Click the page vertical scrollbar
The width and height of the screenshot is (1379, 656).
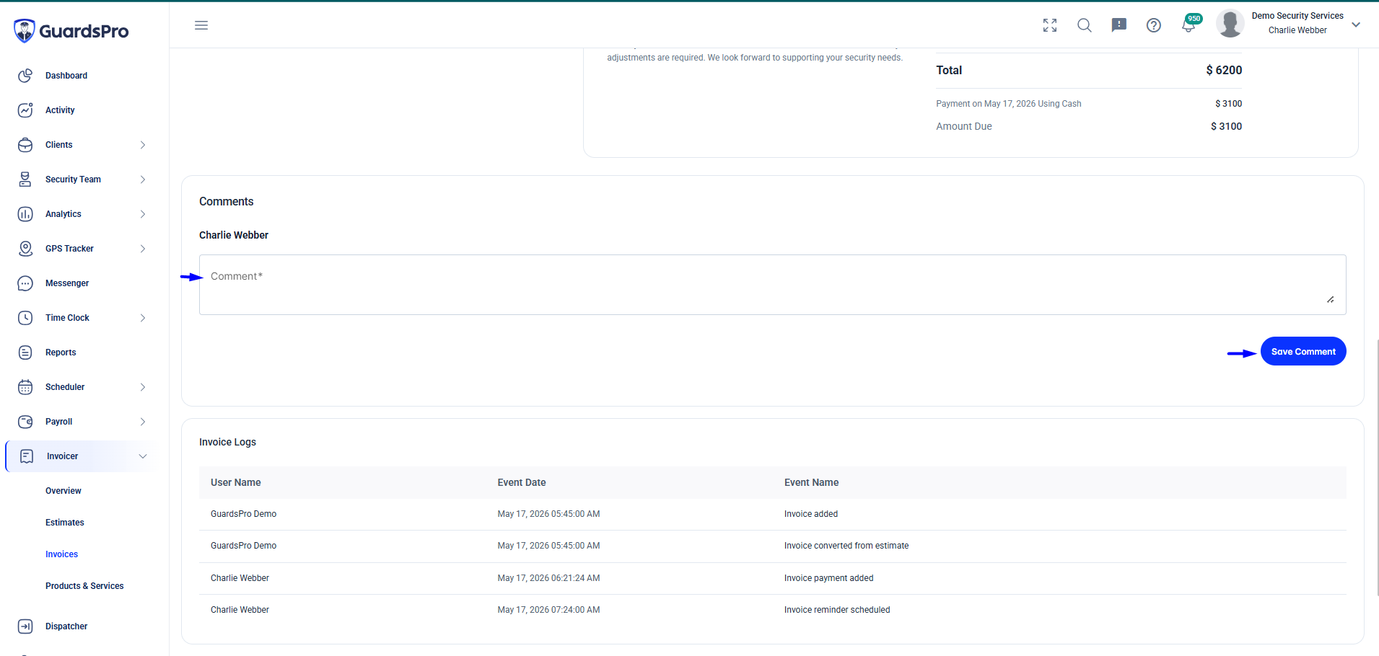point(1377,469)
